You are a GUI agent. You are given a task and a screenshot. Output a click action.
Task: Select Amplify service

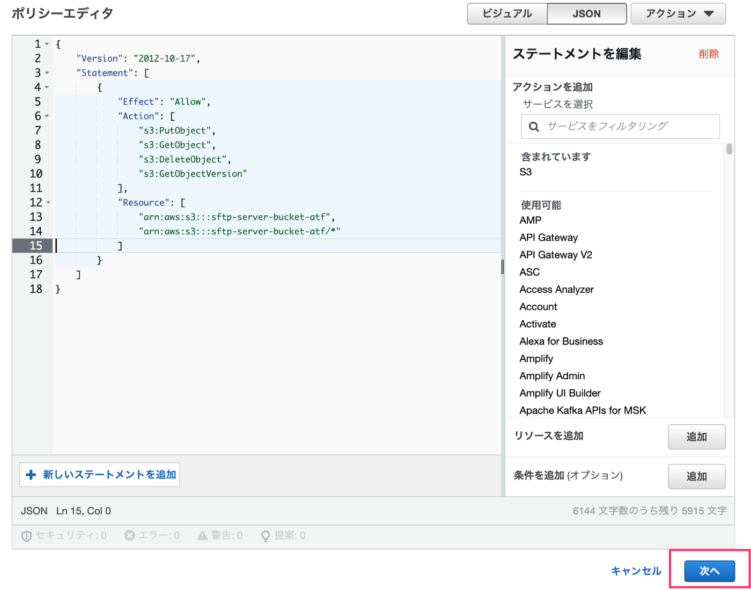click(x=536, y=359)
